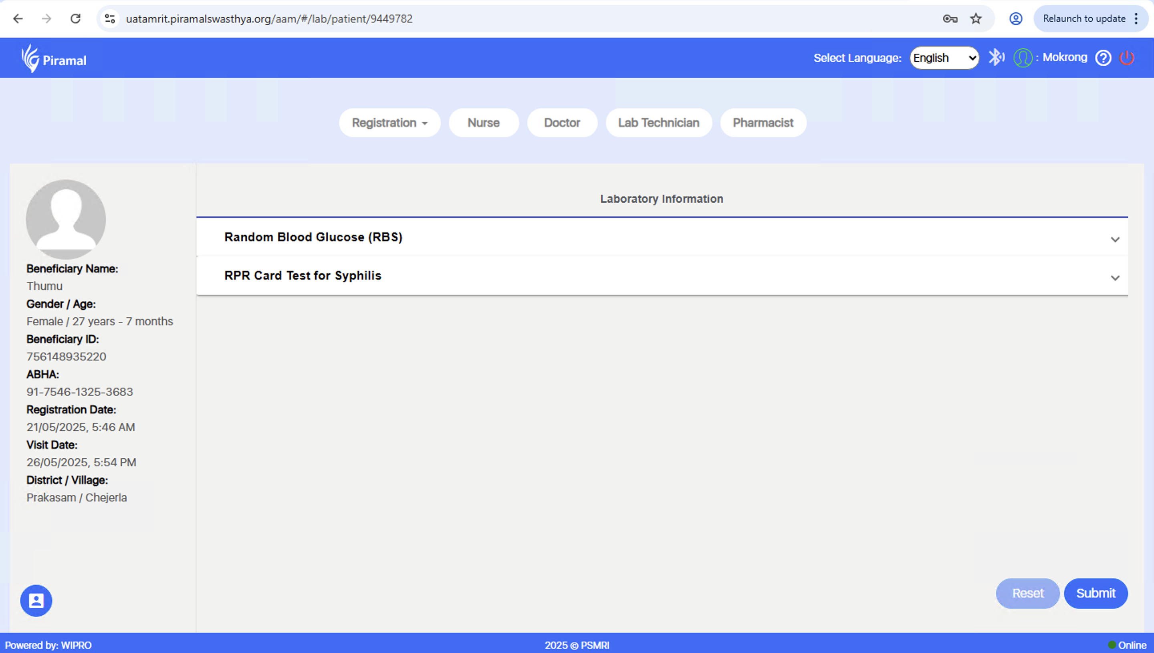Click the green user profile icon
This screenshot has width=1154, height=653.
[x=1023, y=58]
